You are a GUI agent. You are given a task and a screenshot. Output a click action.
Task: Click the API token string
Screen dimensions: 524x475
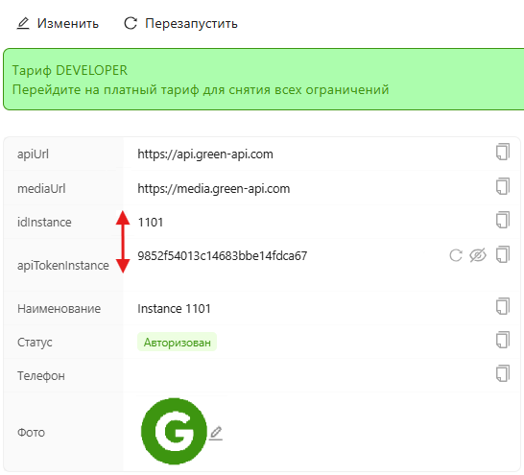tap(223, 256)
